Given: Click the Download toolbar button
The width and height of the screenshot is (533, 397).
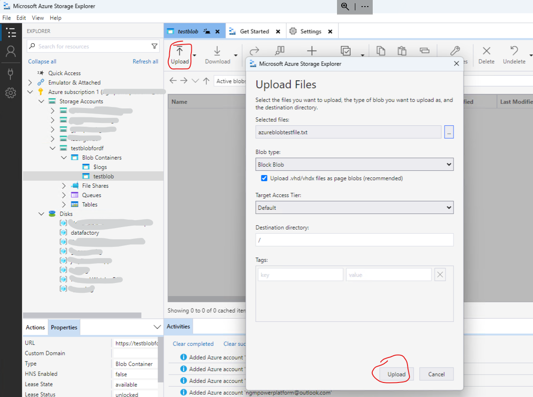Looking at the screenshot, I should click(x=218, y=56).
